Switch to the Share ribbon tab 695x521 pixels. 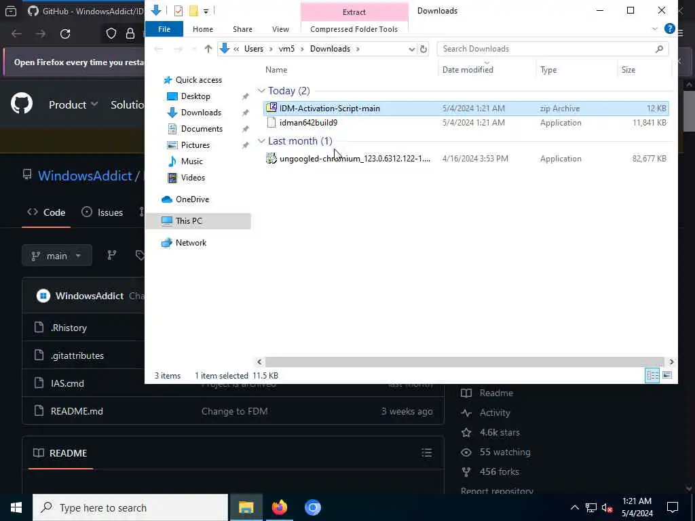(x=242, y=28)
